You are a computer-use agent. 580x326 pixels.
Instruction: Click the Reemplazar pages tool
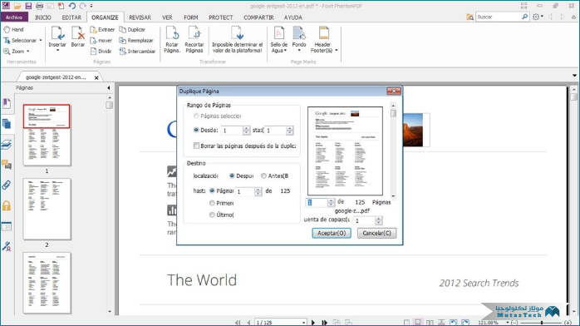point(136,40)
